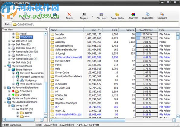Open the Help menu
The image size is (180, 127).
click(49, 8)
